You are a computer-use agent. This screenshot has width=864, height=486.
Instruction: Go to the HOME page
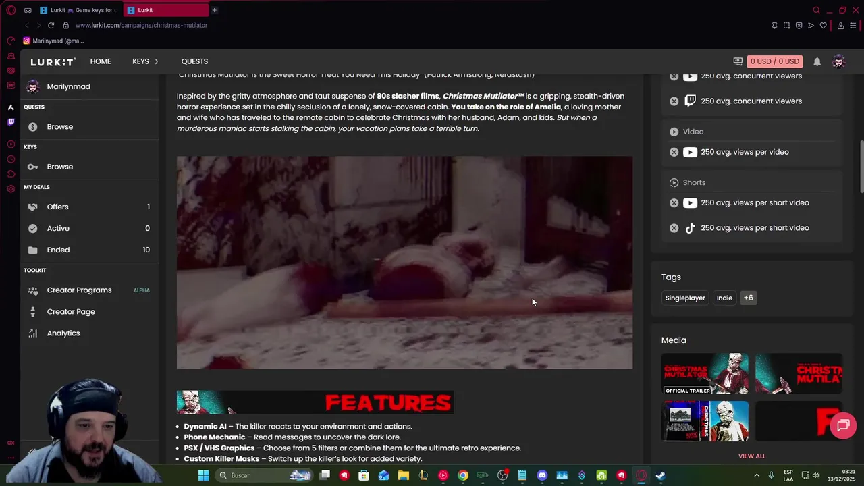pos(101,61)
